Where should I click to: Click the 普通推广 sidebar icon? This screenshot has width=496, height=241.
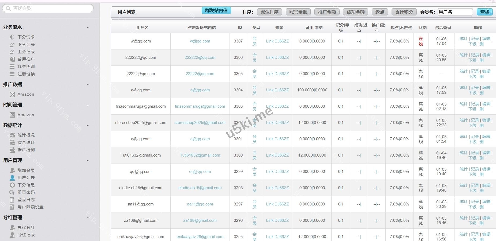[x=12, y=59]
